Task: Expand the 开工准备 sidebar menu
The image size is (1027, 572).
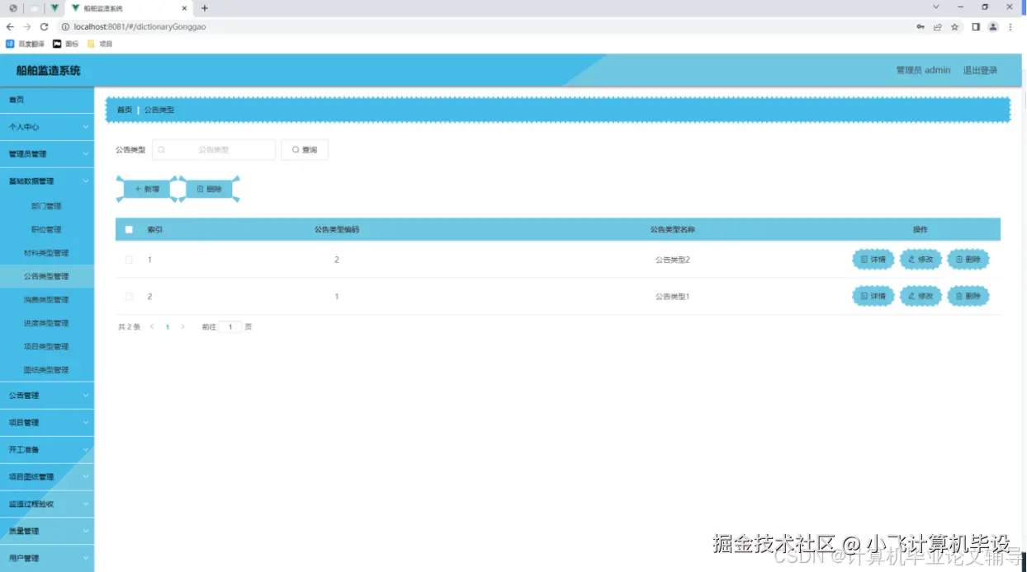Action: coord(47,450)
